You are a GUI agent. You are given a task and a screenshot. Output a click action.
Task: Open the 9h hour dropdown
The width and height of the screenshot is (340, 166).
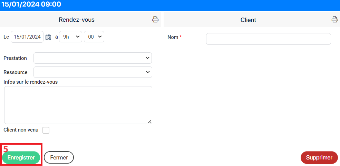tap(71, 37)
